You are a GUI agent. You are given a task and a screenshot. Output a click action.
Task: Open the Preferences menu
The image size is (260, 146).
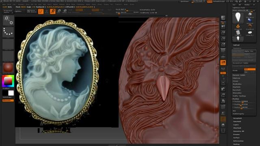point(80,4)
